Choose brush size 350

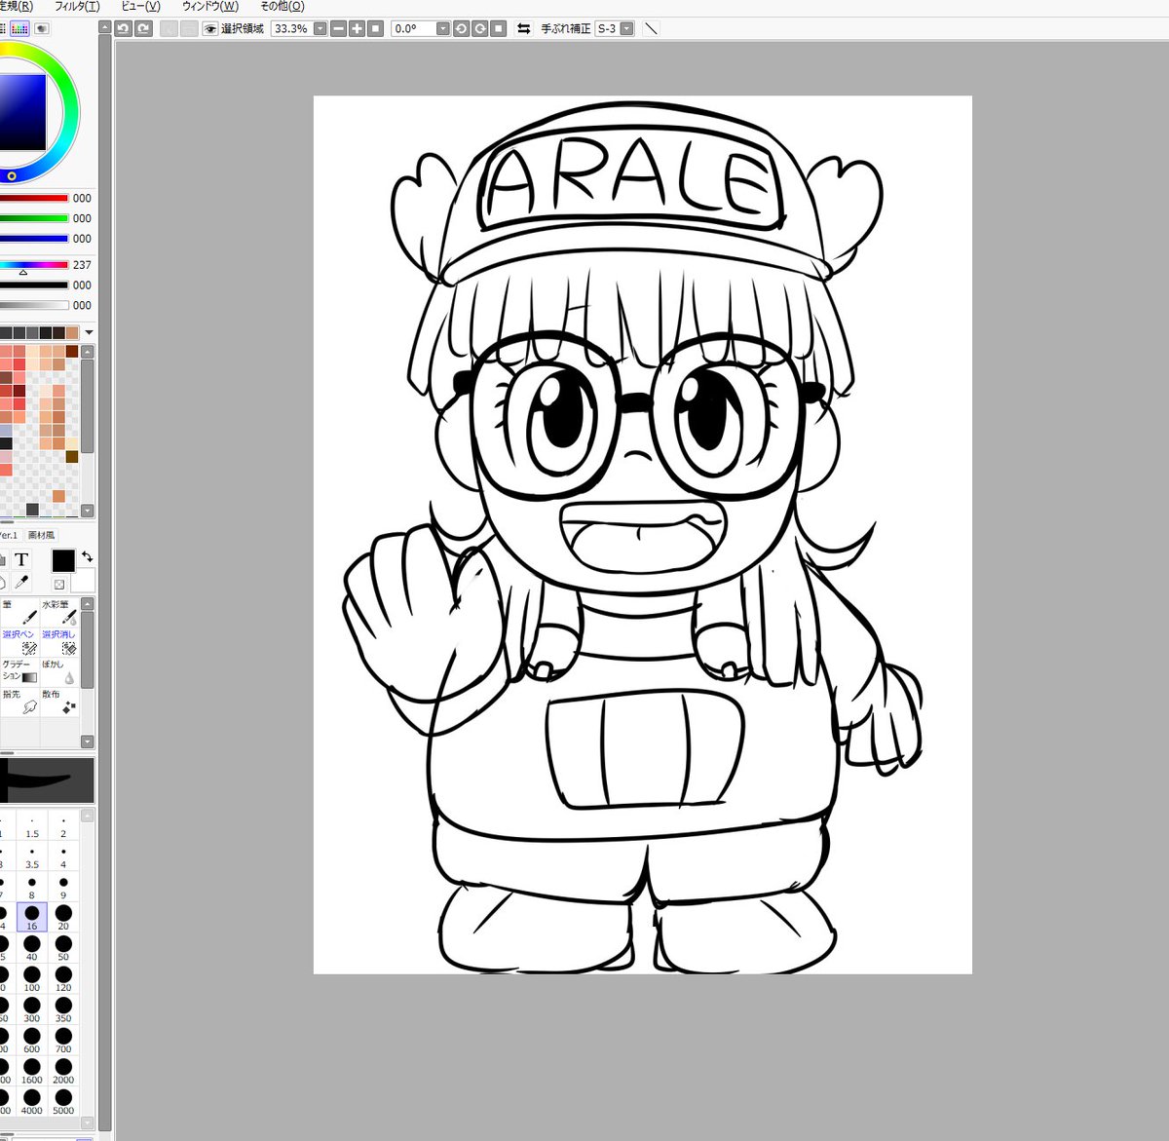[63, 1008]
